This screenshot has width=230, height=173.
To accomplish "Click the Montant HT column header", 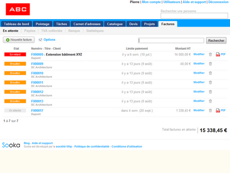I will coord(183,48).
